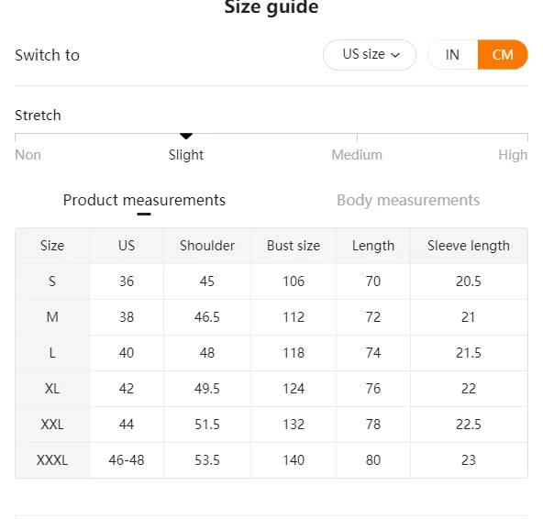Click the Slight stretch marker triangle
The image size is (543, 519).
click(x=186, y=136)
